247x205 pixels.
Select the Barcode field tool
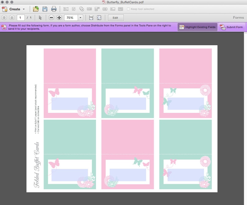click(120, 9)
